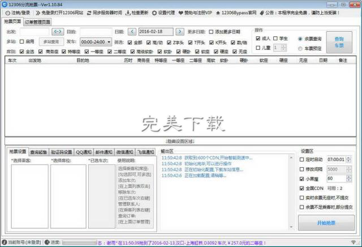The width and height of the screenshot is (362, 247).
Task: Click 查询车票 button
Action: (339, 42)
